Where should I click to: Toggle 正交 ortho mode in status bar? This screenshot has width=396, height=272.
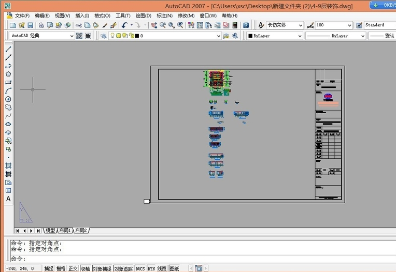pyautogui.click(x=73, y=268)
